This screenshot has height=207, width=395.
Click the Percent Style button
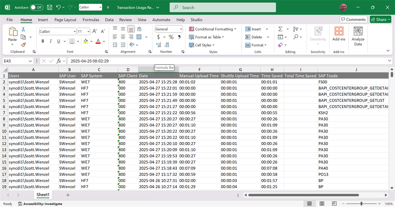click(171, 37)
